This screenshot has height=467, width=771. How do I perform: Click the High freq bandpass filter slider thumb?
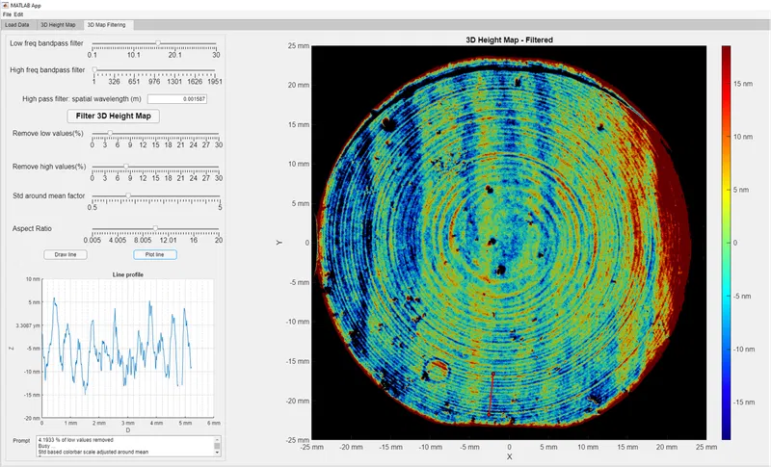(x=94, y=69)
